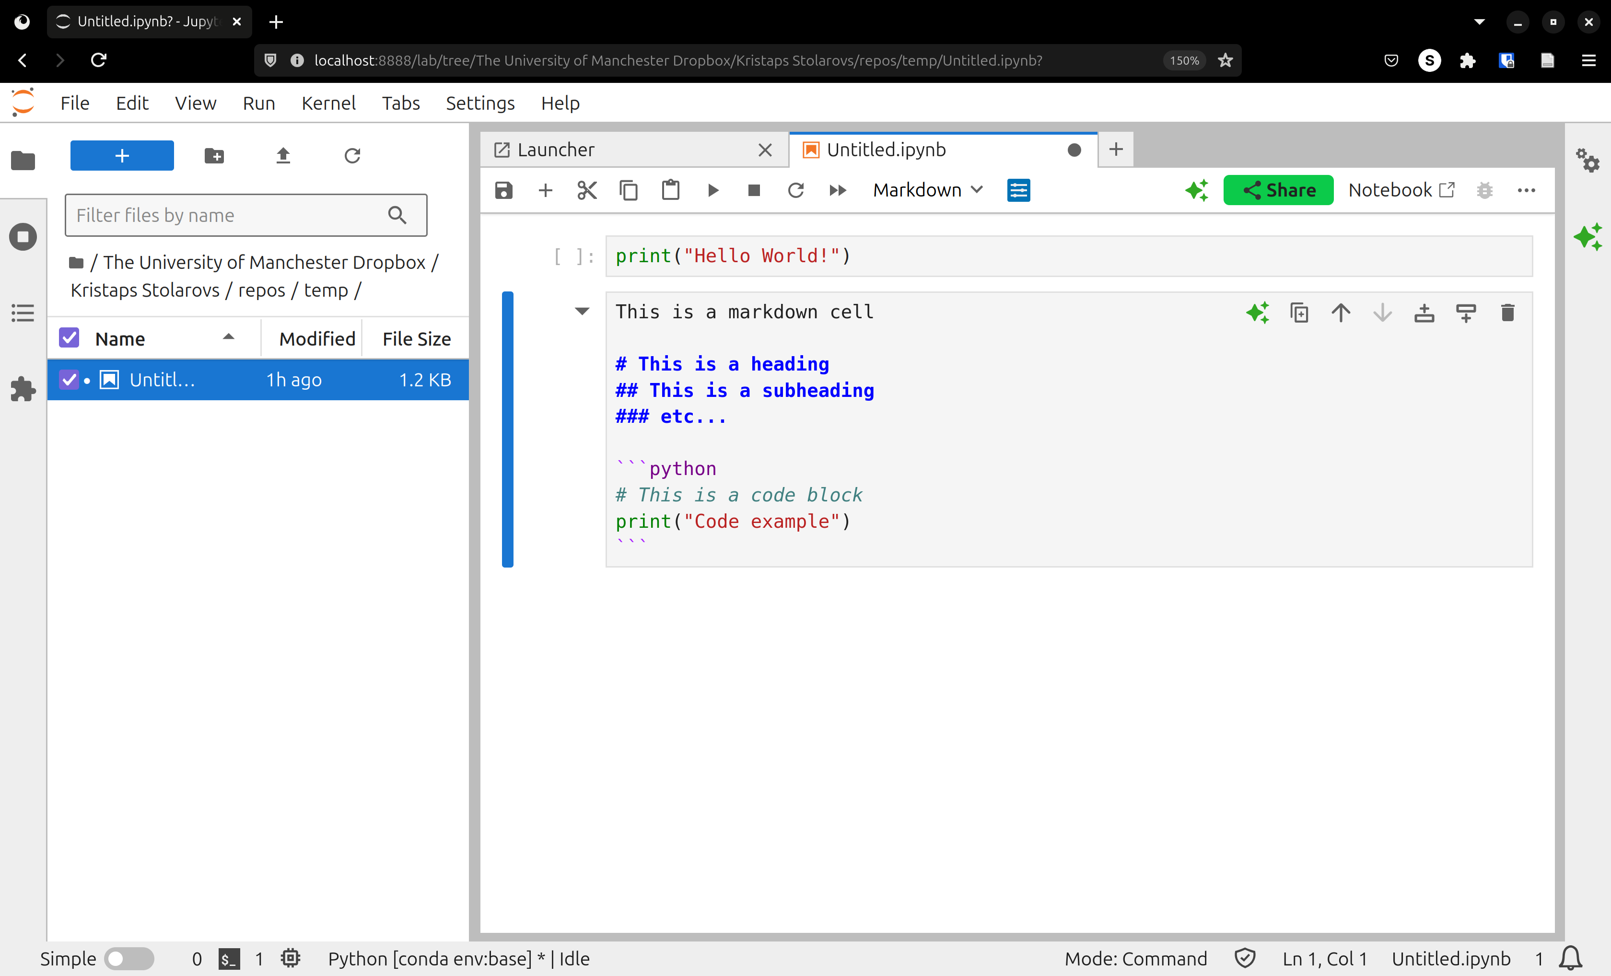Duplicate the markdown cell
Viewport: 1611px width, 976px height.
(x=1299, y=313)
